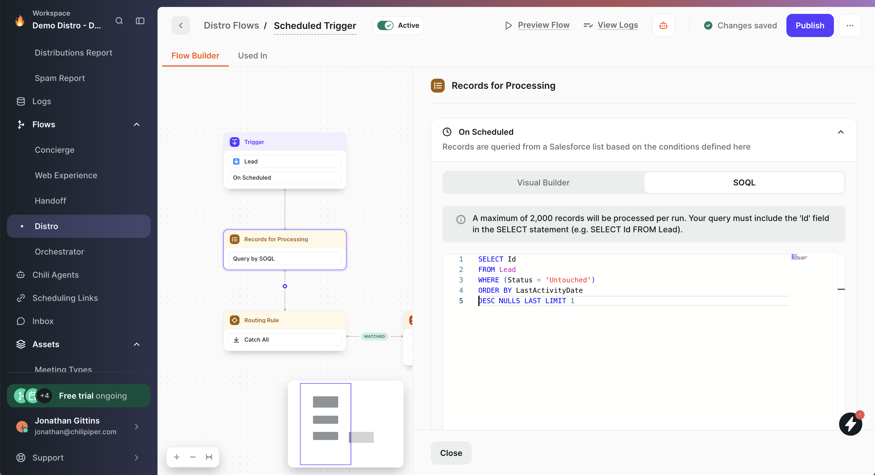Click the View Logs link
Screen dimensions: 875x475
coord(618,25)
